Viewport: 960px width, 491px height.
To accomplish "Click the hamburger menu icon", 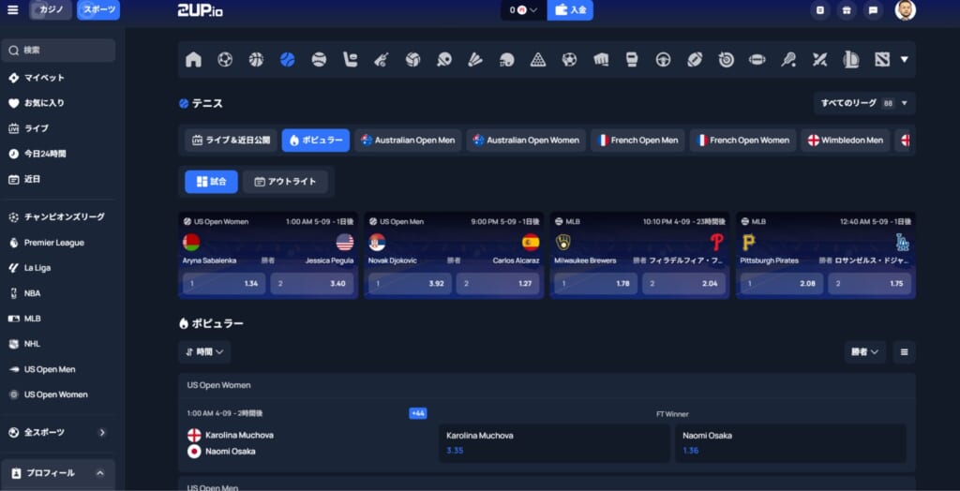I will 12,10.
